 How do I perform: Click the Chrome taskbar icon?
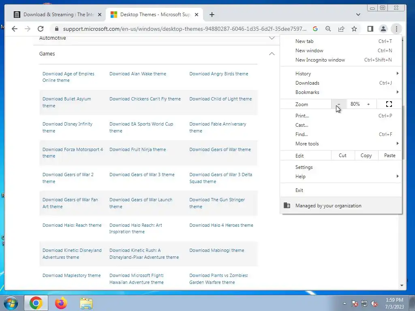tap(36, 303)
